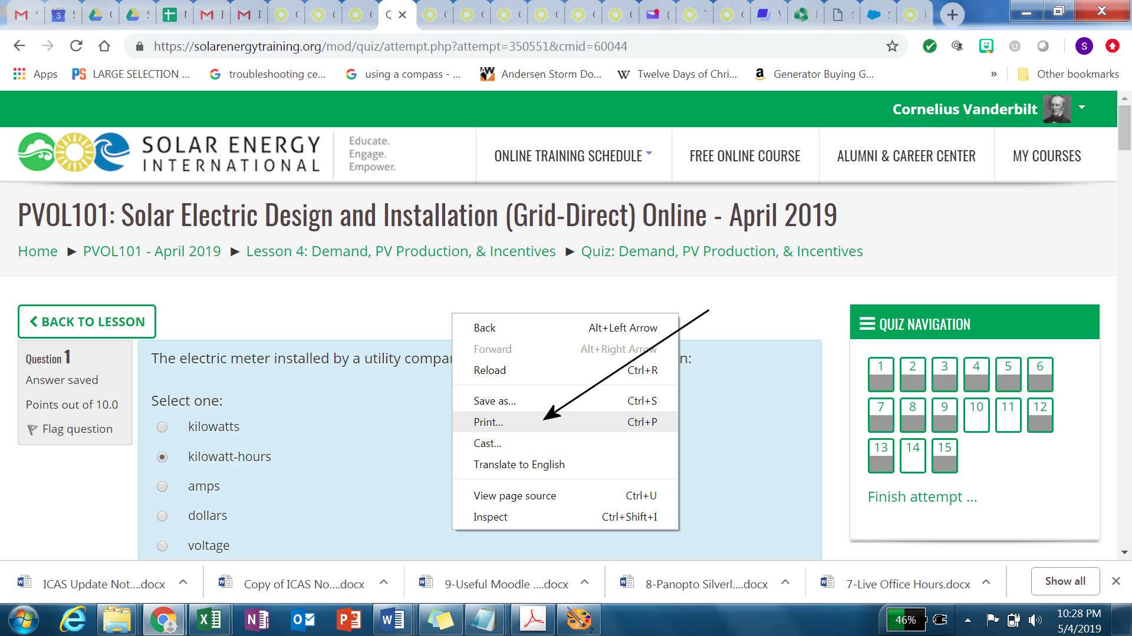The width and height of the screenshot is (1132, 636).
Task: Open PowerPoint from the taskbar
Action: (x=349, y=620)
